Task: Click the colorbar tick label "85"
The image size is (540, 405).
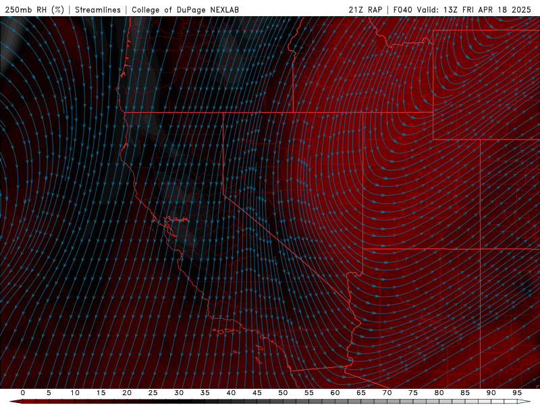Action: coord(465,393)
